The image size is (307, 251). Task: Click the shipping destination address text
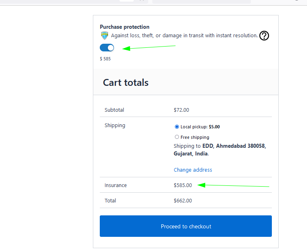219,149
